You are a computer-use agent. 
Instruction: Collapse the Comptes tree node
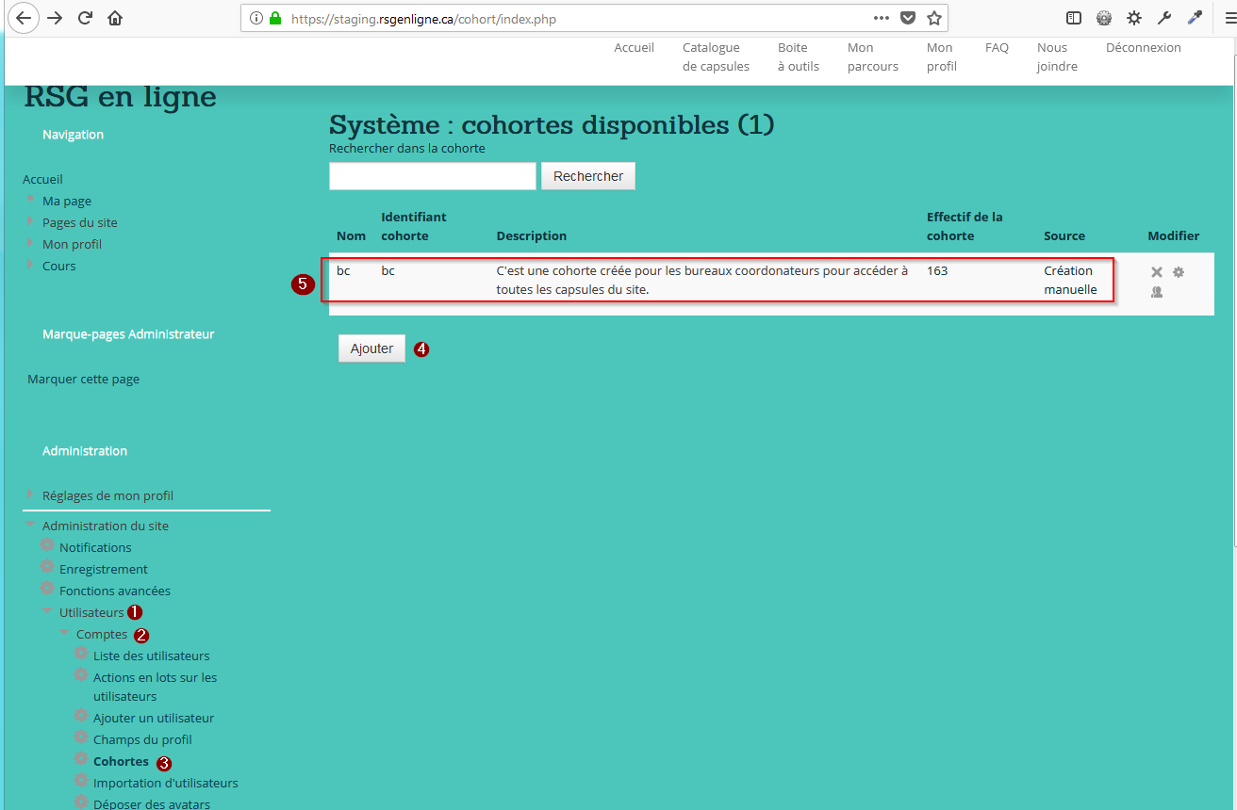click(x=64, y=633)
